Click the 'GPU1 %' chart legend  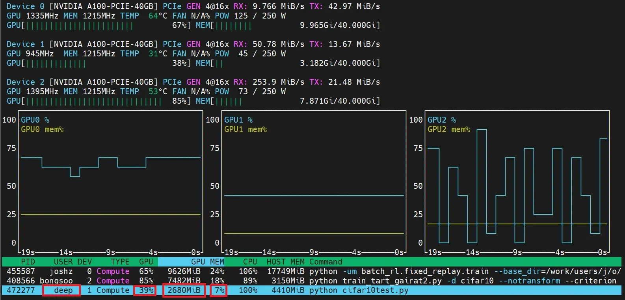tap(238, 120)
